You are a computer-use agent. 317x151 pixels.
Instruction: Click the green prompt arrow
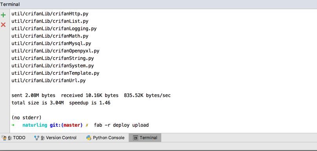coord(13,125)
